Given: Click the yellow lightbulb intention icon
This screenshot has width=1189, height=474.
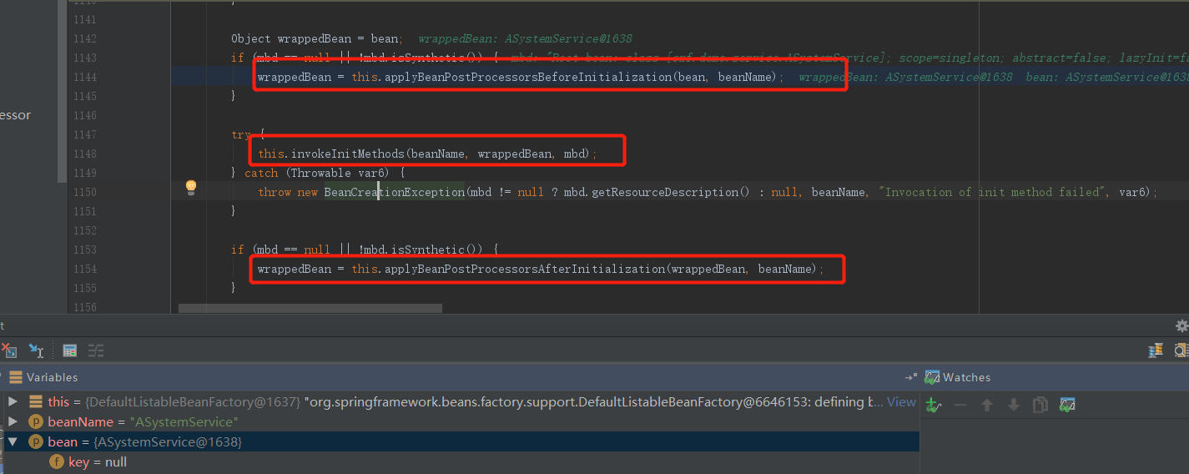Looking at the screenshot, I should [x=191, y=187].
